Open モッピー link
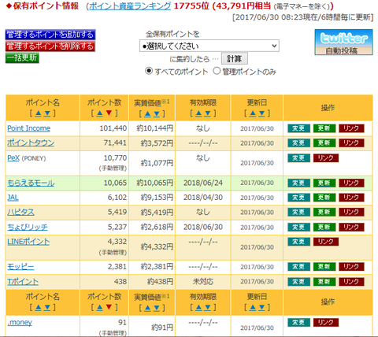378x337 pixels. pyautogui.click(x=20, y=267)
